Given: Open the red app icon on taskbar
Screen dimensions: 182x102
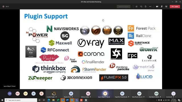Looking at the screenshot, I should pos(81,100).
